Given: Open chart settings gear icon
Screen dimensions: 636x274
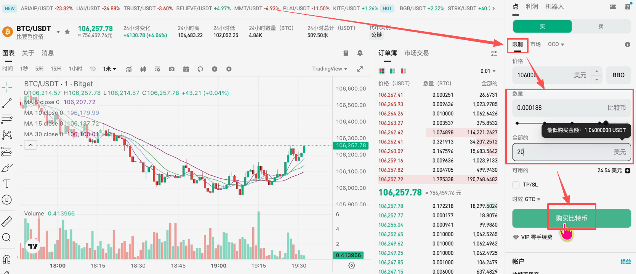Looking at the screenshot, I should click(x=229, y=69).
